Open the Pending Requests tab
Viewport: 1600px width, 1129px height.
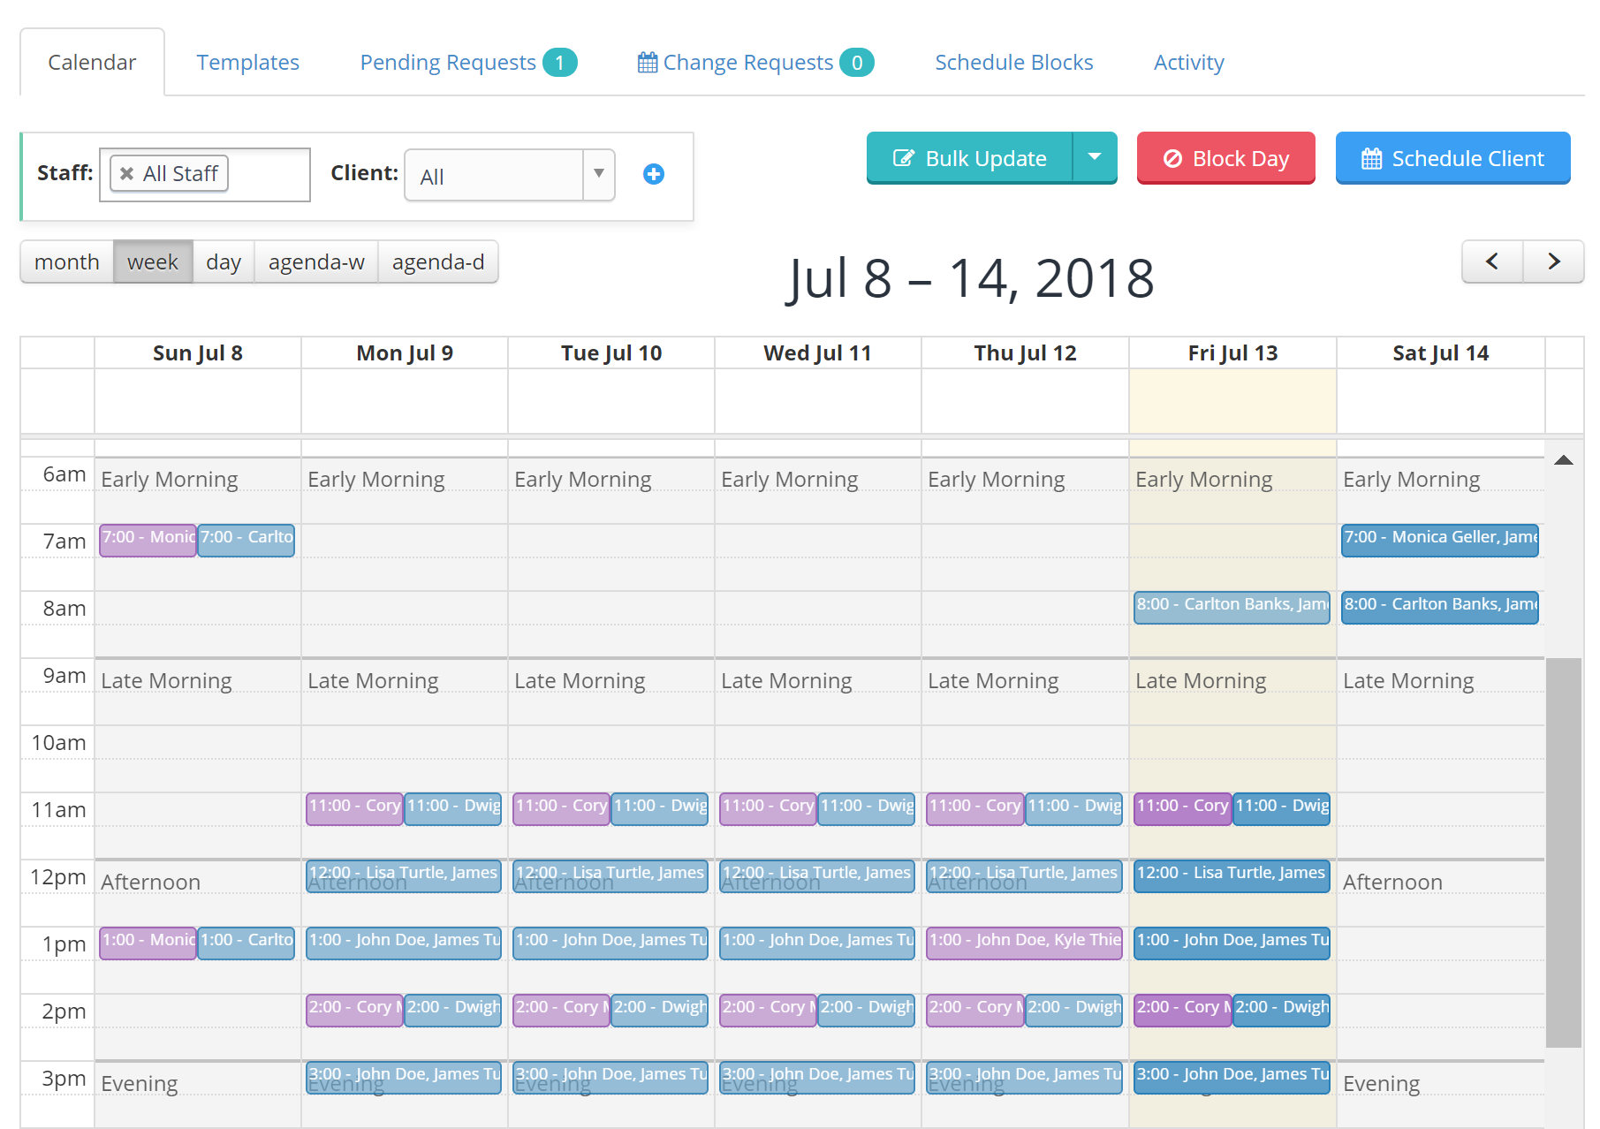(x=468, y=63)
